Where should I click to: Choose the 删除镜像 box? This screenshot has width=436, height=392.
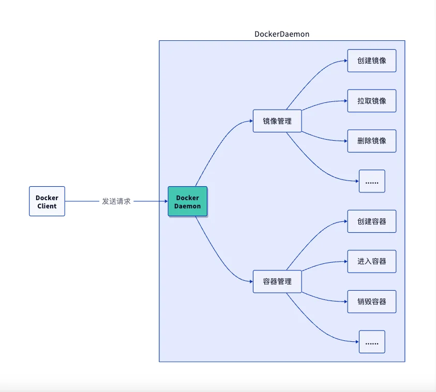[x=371, y=141]
